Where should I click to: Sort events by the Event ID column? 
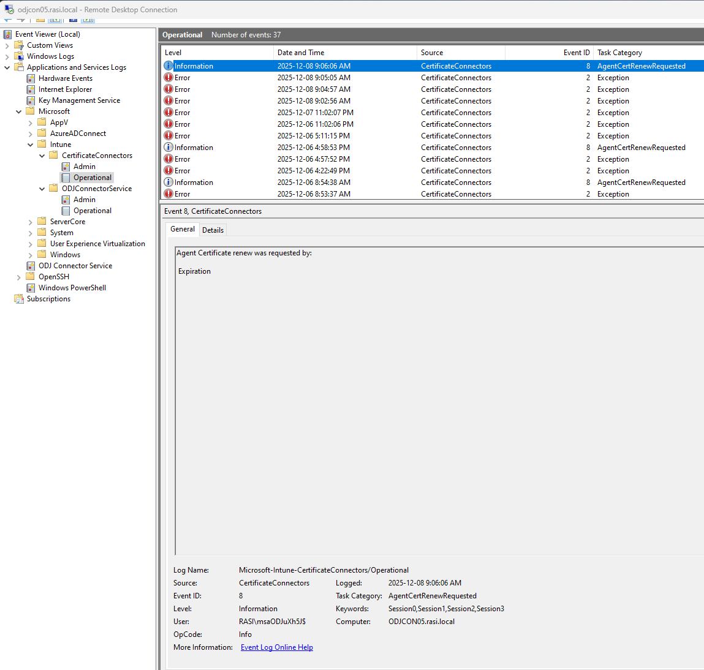click(549, 53)
